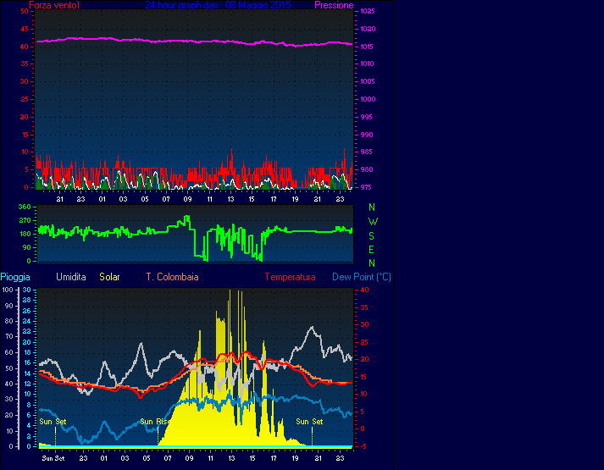
Task: Click the "Dew Point (°C)" legend label
Action: [362, 277]
